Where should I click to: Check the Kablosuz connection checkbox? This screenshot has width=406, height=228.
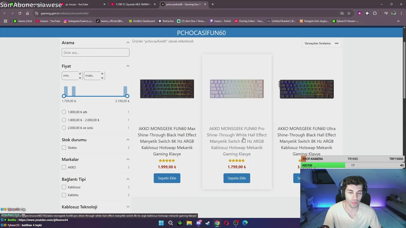(x=64, y=187)
